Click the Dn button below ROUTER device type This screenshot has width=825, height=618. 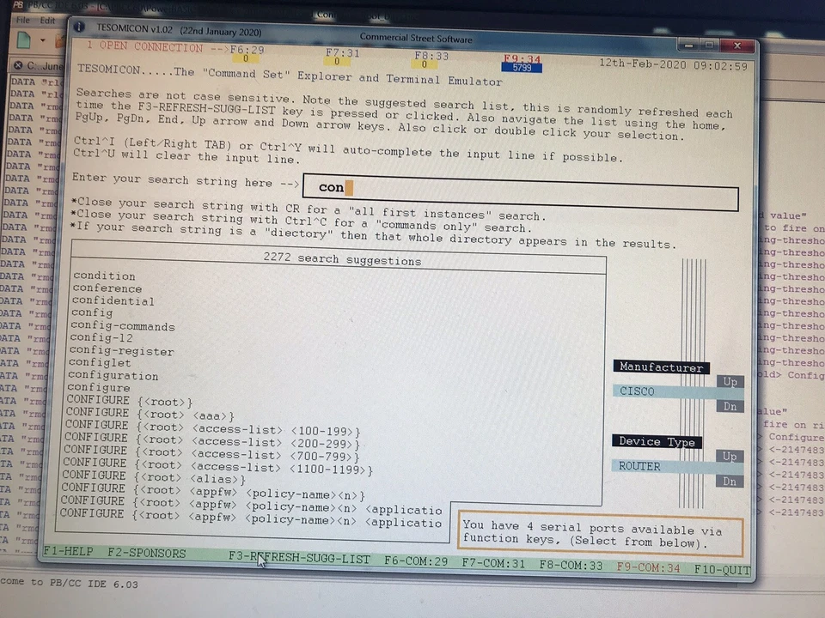point(729,481)
